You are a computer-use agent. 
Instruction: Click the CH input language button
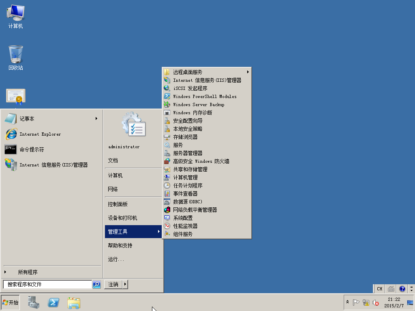point(379,288)
